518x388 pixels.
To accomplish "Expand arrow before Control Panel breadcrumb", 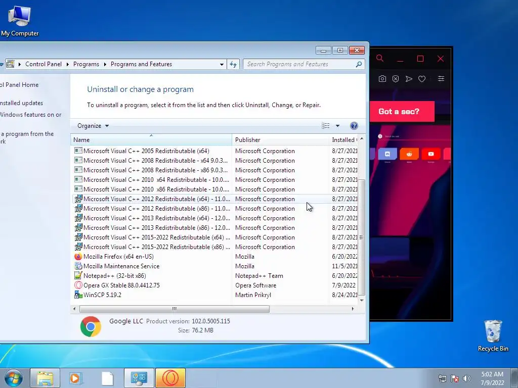I will click(x=20, y=64).
